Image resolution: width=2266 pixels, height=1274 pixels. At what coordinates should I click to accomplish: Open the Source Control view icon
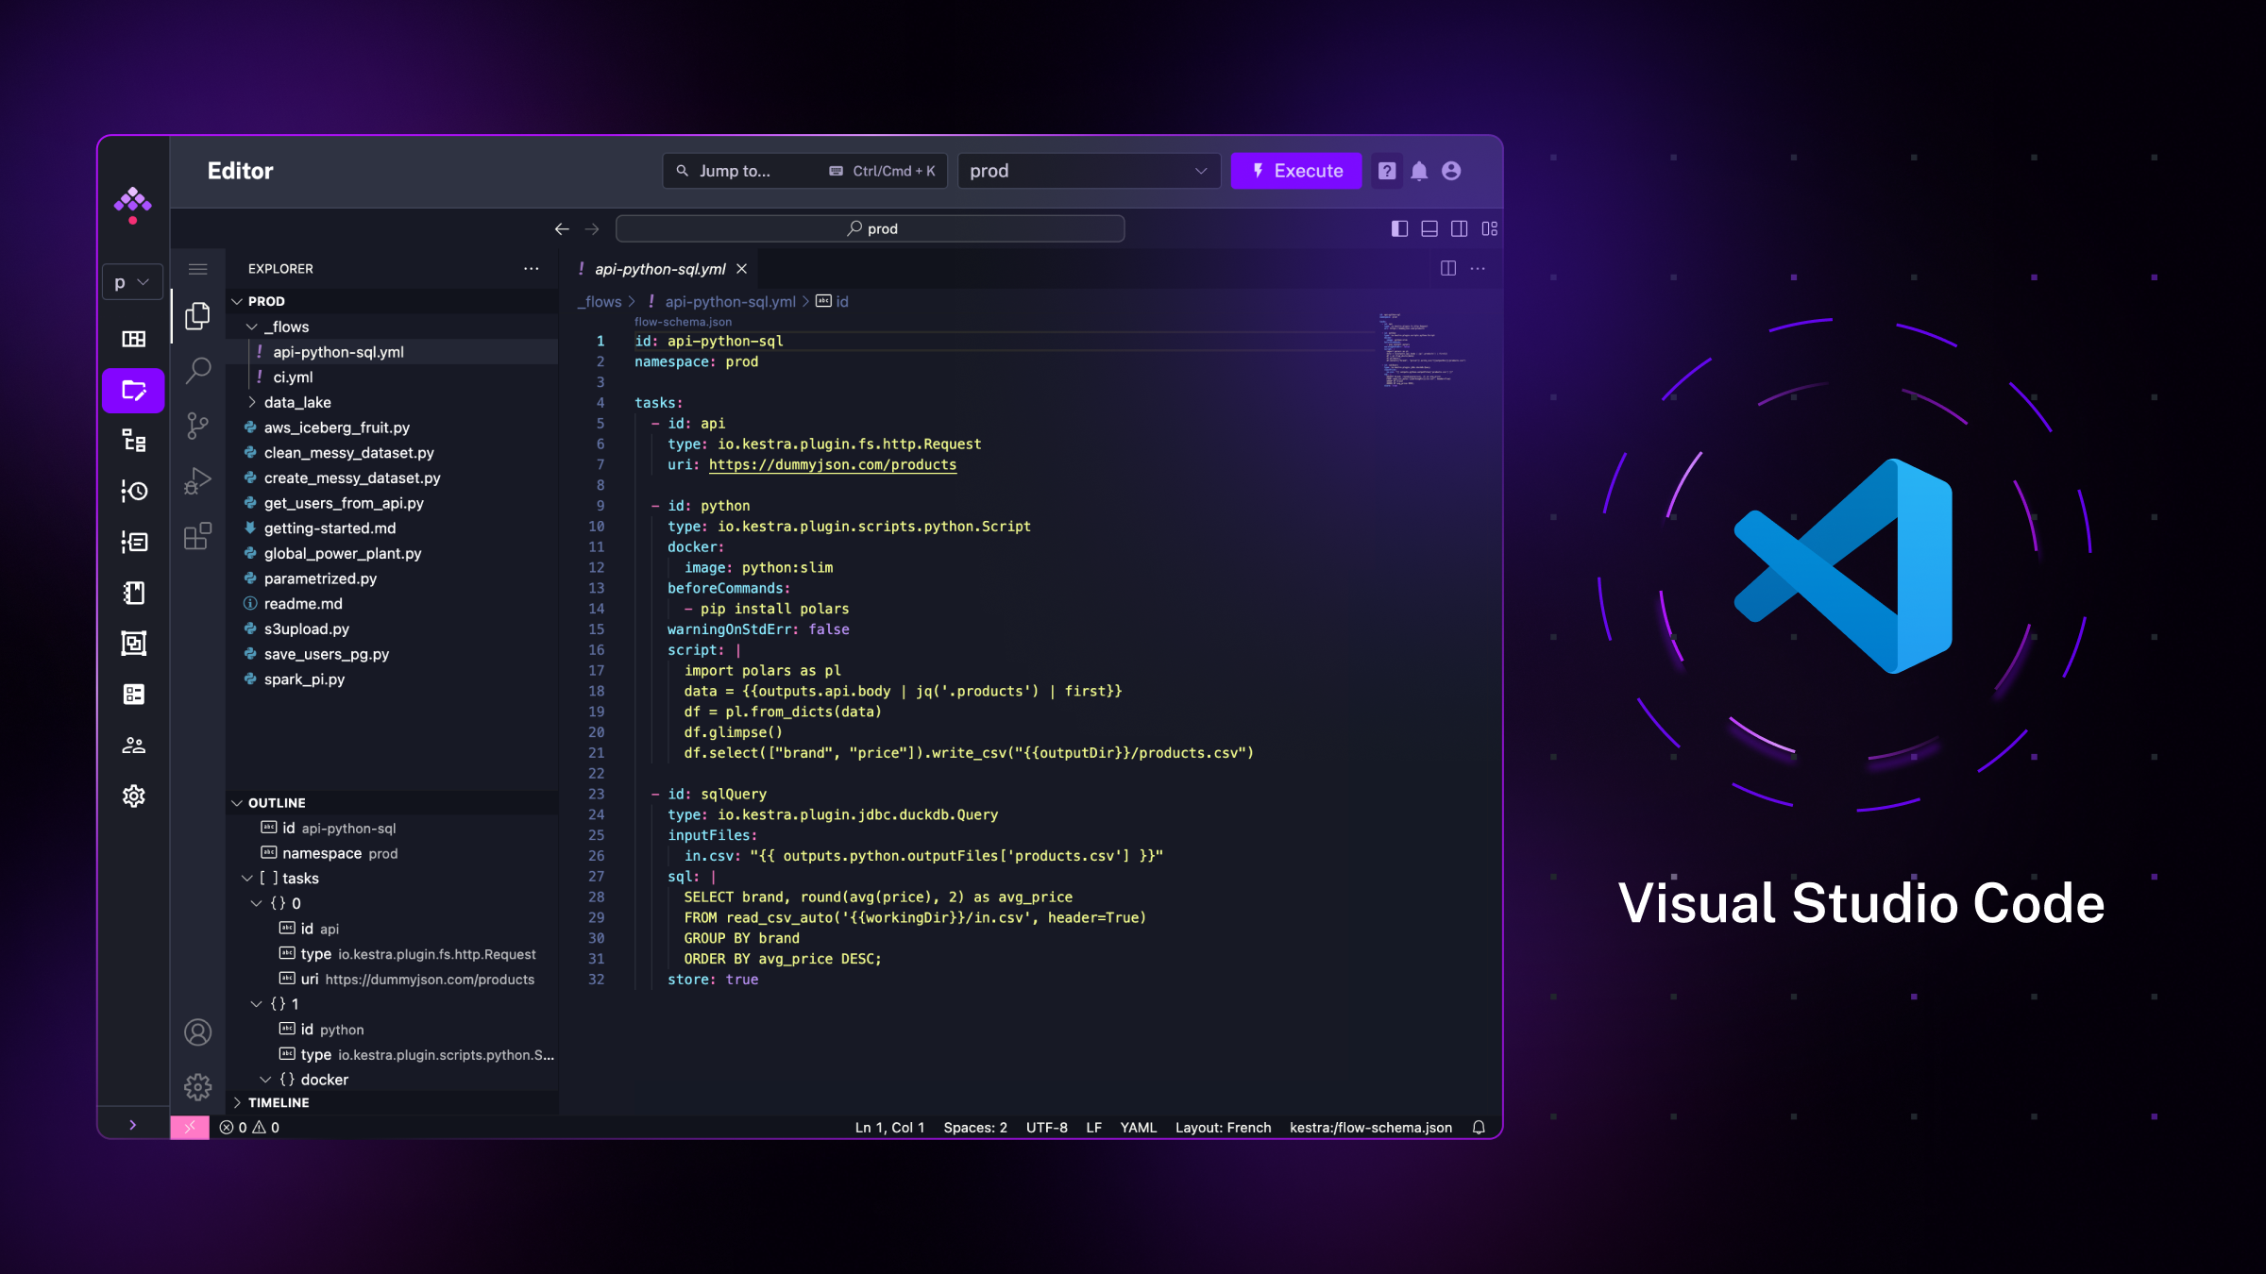click(x=197, y=426)
